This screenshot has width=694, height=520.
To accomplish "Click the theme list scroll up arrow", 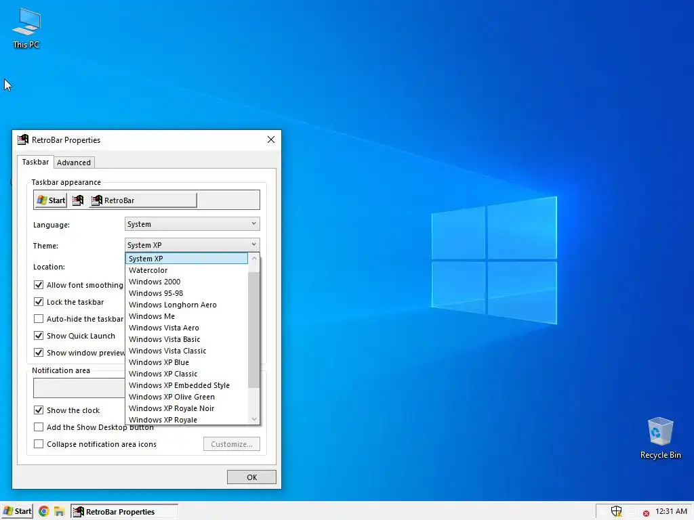I will click(x=254, y=258).
